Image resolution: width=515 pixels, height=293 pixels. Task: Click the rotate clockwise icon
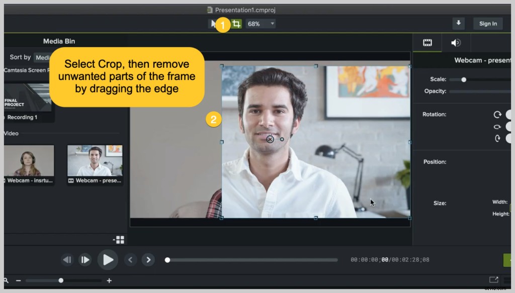click(x=497, y=114)
